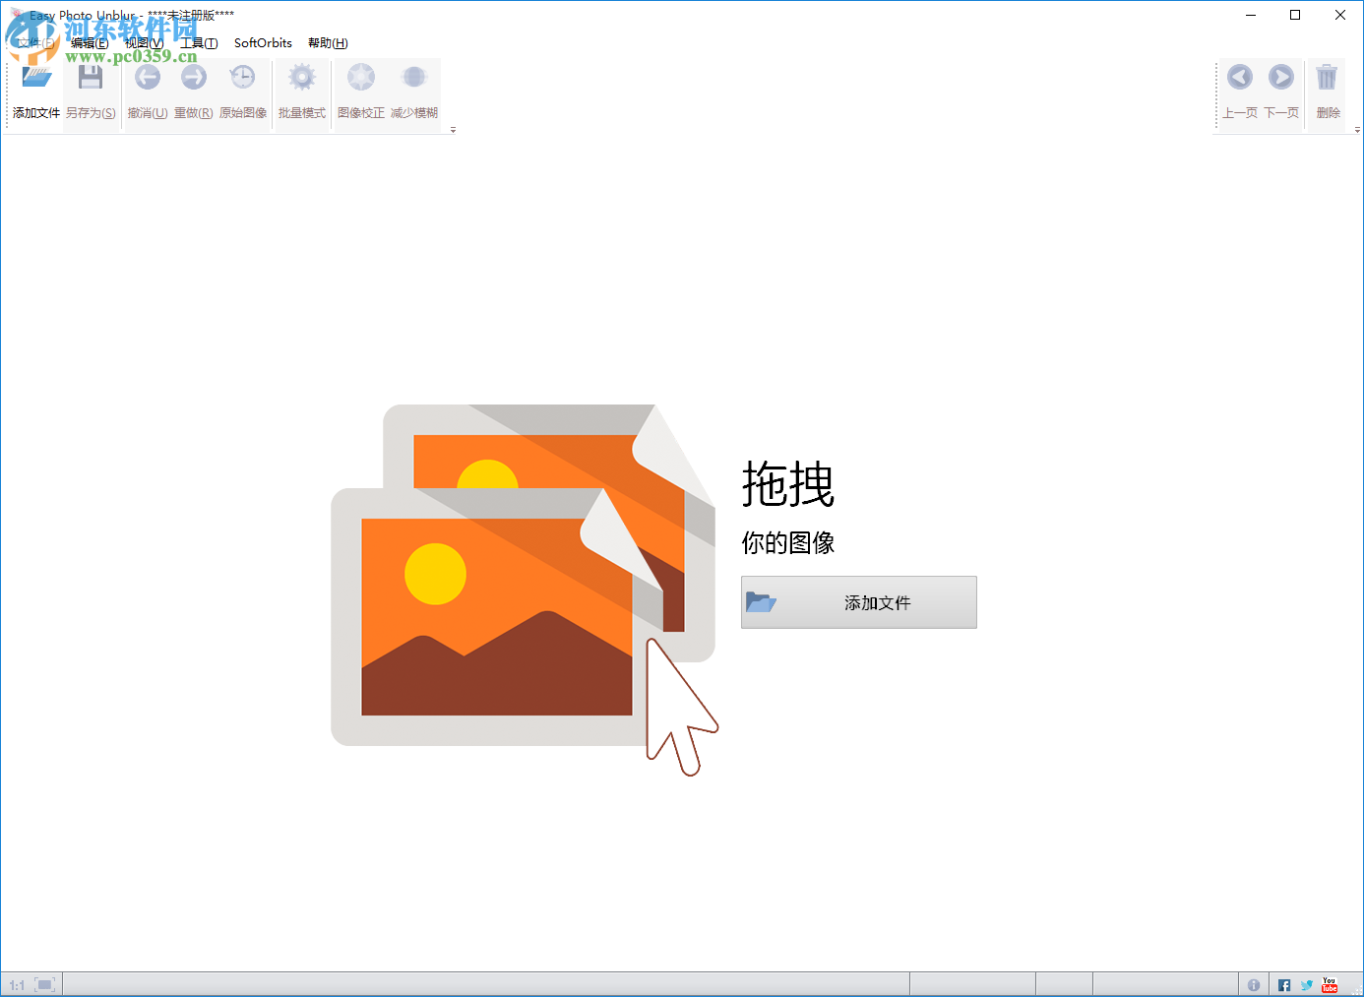Click the central 添加文件 button

[x=858, y=602]
